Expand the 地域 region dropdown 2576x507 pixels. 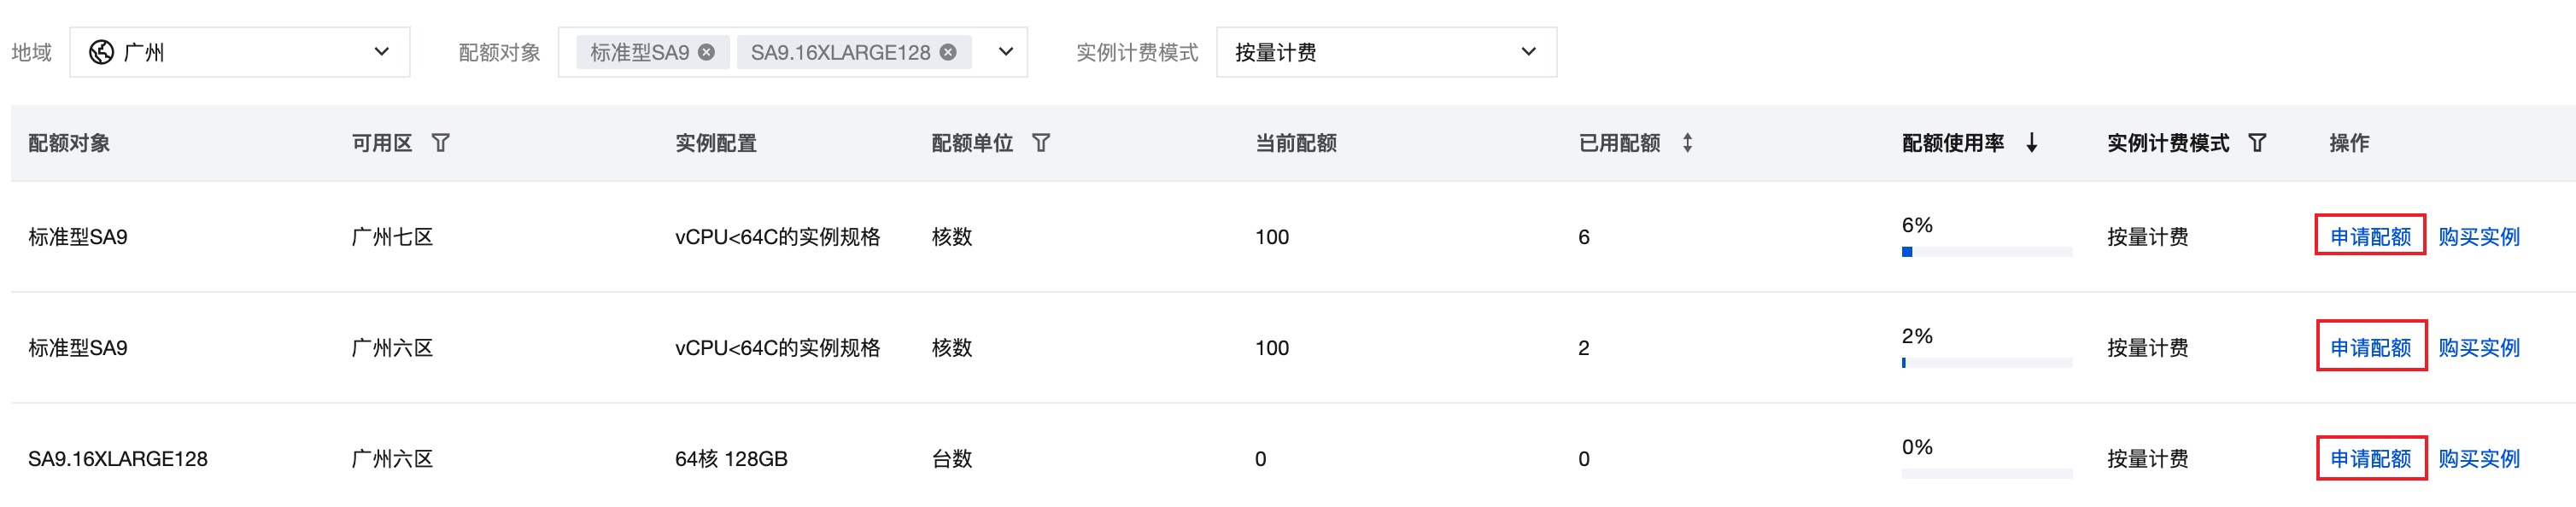[x=381, y=52]
